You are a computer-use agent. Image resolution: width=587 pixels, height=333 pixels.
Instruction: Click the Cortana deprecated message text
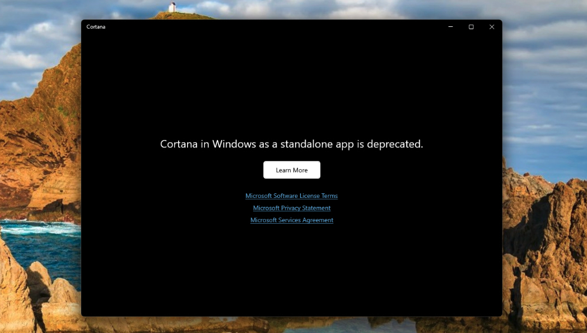point(291,144)
